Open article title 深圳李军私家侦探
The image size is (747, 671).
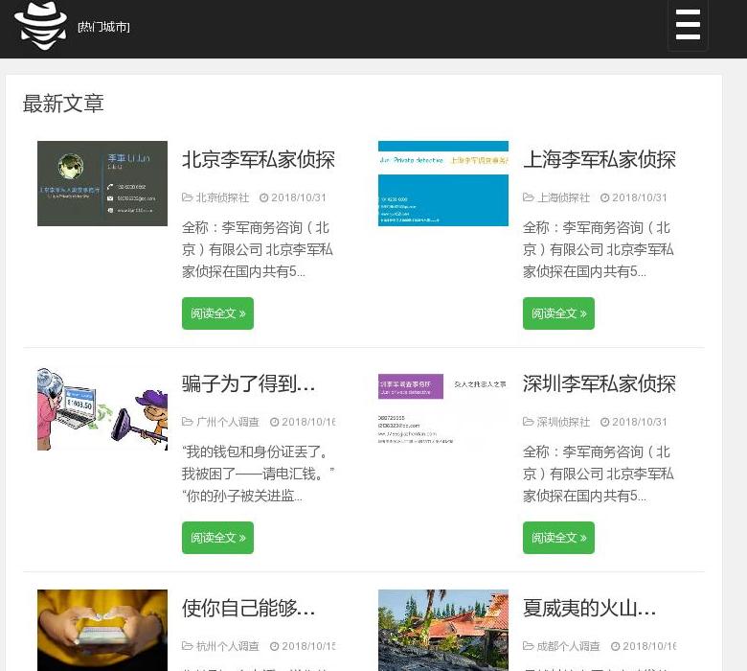[x=600, y=383]
